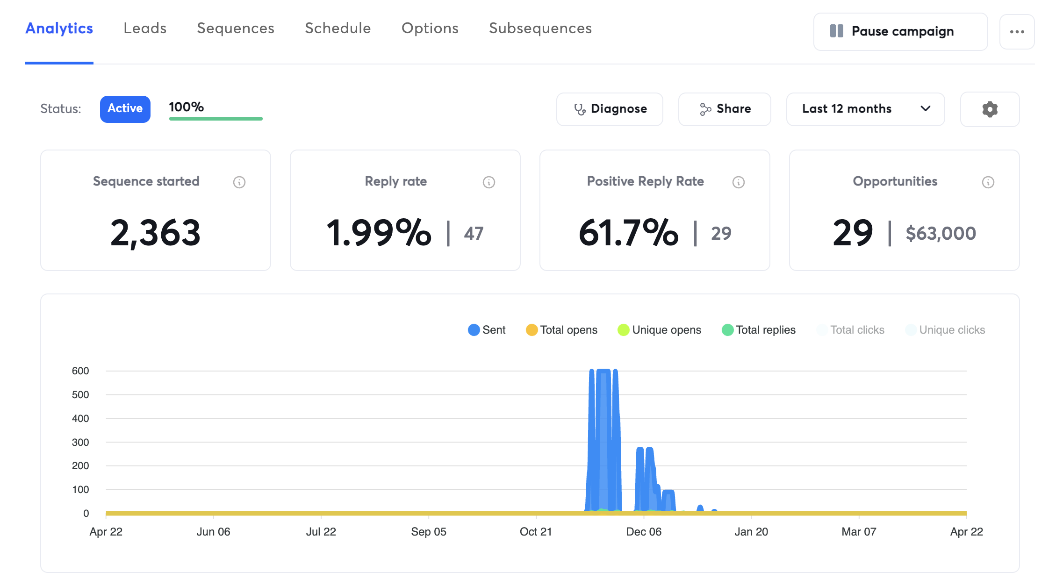
Task: Toggle the Sent series in chart legend
Action: [487, 329]
